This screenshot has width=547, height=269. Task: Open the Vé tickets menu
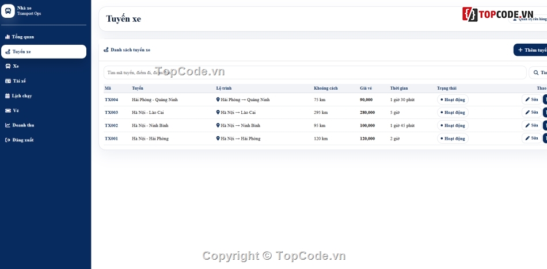(x=44, y=110)
